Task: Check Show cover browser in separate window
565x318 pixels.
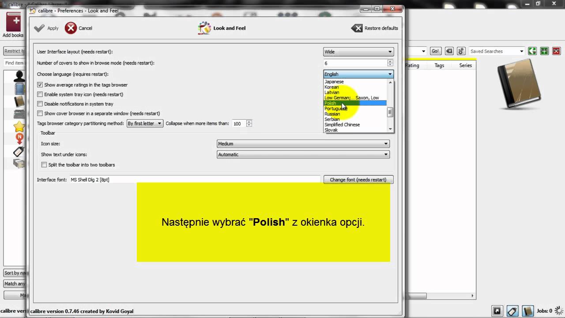Action: 40,114
